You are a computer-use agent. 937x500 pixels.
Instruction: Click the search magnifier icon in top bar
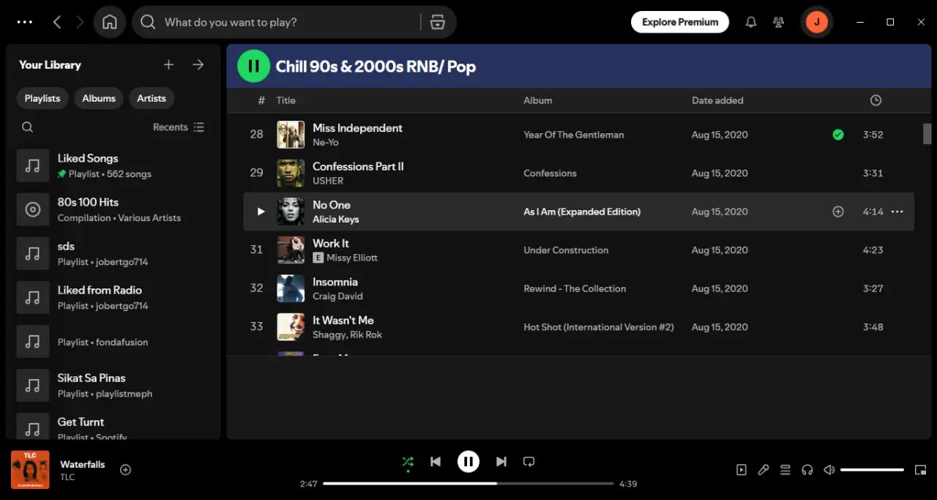pos(148,22)
